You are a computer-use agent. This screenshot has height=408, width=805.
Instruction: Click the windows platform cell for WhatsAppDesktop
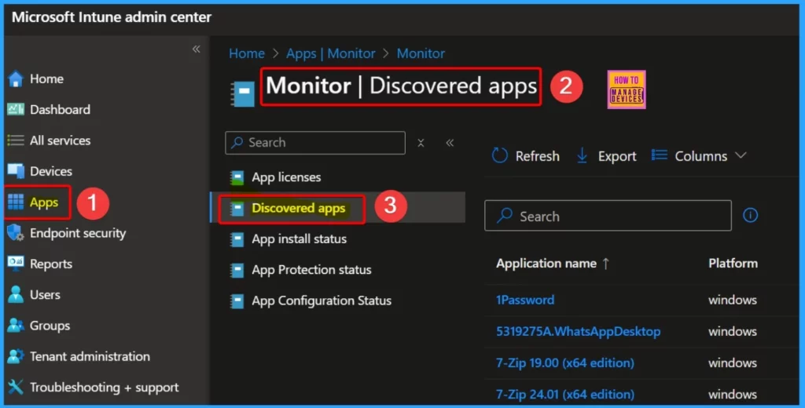pyautogui.click(x=733, y=332)
